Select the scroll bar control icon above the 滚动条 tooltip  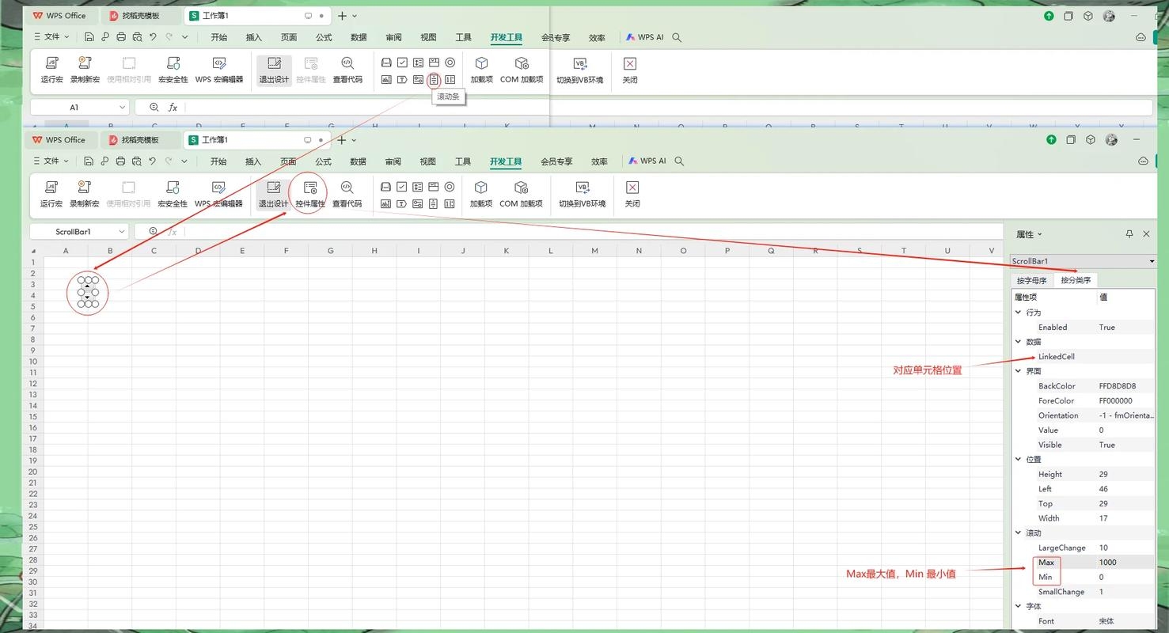pyautogui.click(x=434, y=79)
